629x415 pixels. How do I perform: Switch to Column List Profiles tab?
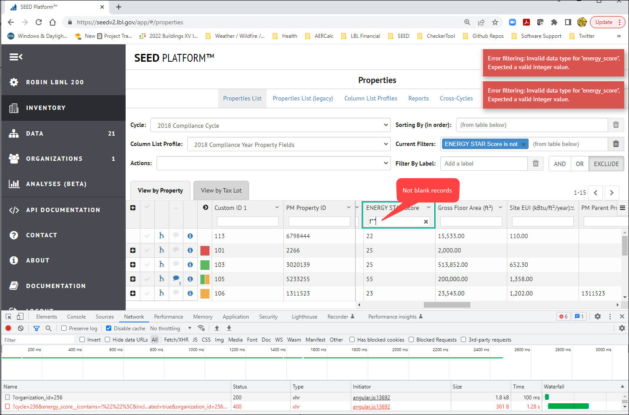tap(371, 98)
